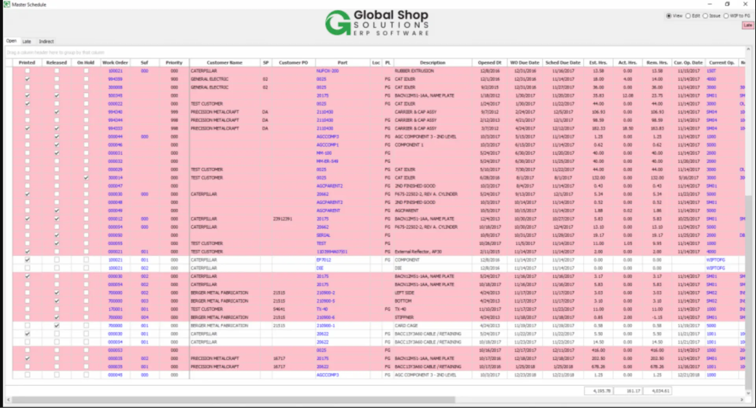
Task: Select the WIP to FG radio button
Action: tap(726, 16)
